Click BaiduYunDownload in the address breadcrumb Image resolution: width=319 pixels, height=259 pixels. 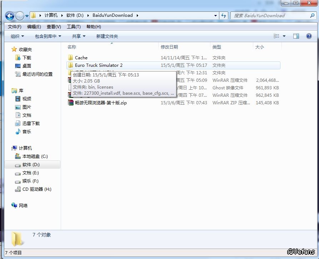pos(113,15)
